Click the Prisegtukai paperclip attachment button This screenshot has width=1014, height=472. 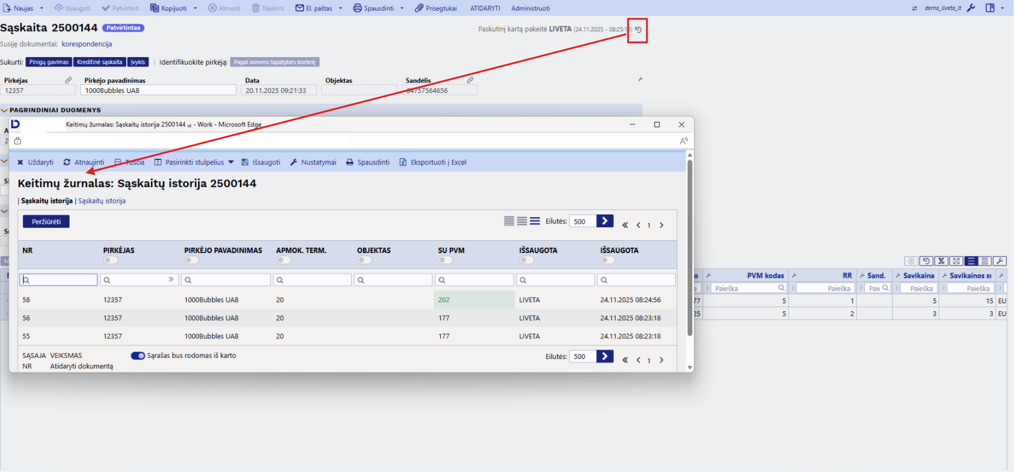tap(435, 8)
